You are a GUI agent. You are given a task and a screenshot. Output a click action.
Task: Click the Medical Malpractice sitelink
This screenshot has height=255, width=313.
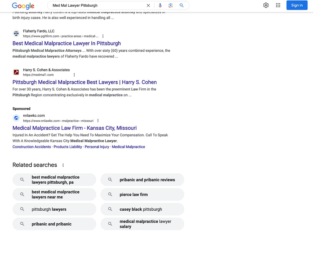pos(128,147)
